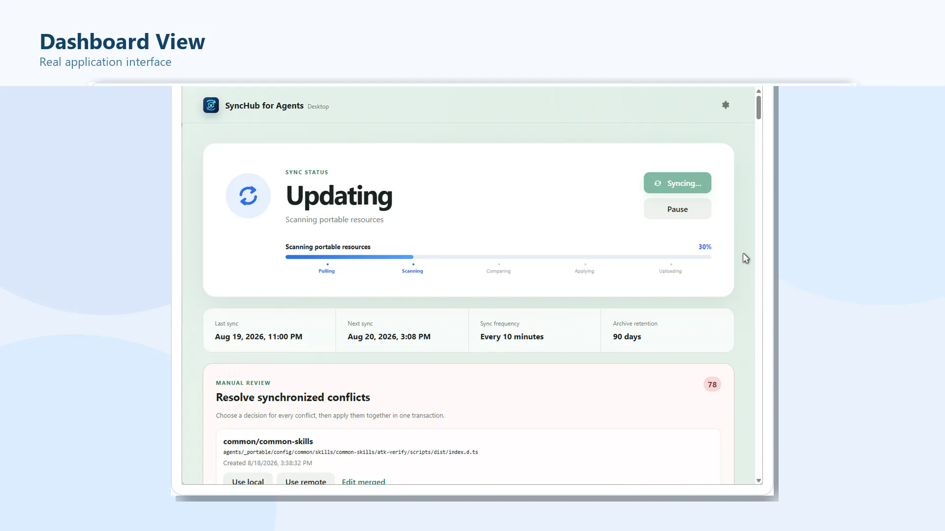Click the Uploading stage marker
This screenshot has height=531, width=945.
(670, 269)
